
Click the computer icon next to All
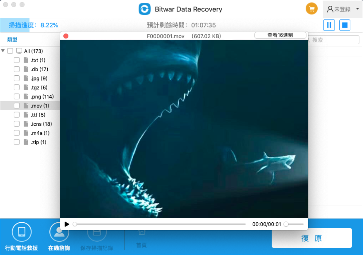[19, 51]
